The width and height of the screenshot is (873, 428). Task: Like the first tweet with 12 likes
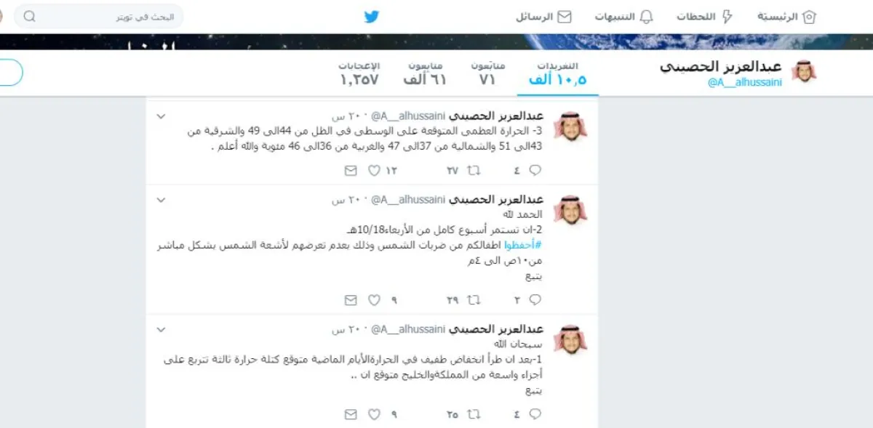pos(374,170)
